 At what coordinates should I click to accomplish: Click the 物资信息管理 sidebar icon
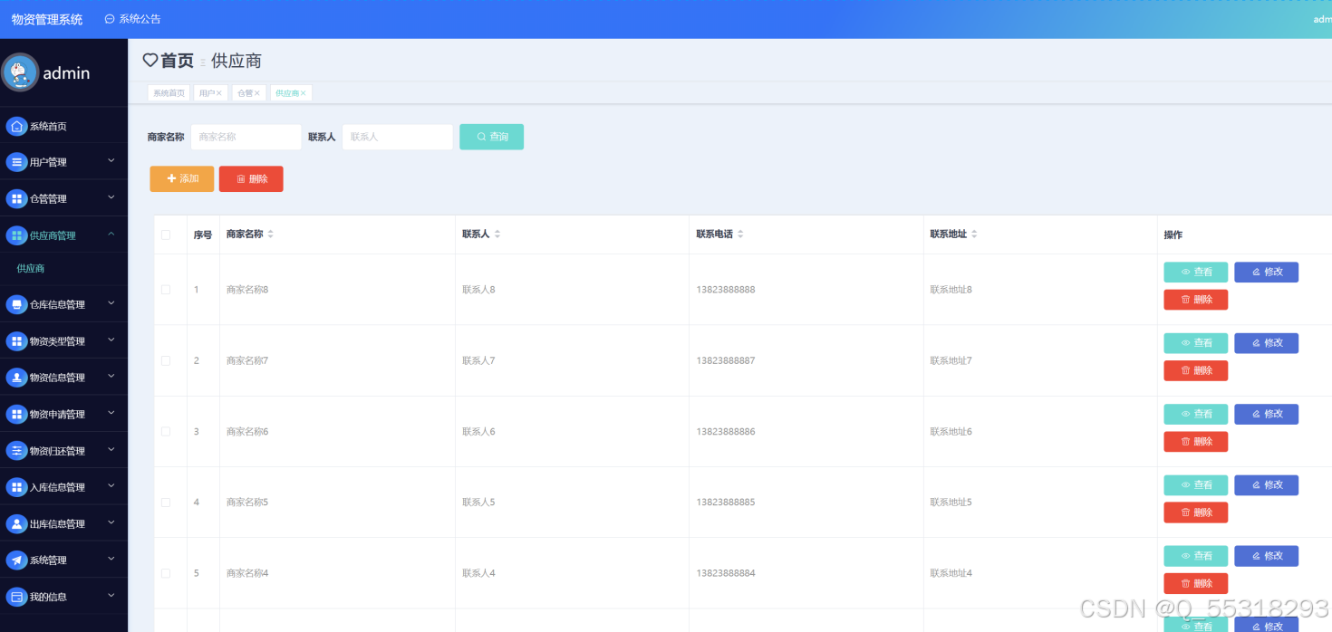pyautogui.click(x=16, y=378)
